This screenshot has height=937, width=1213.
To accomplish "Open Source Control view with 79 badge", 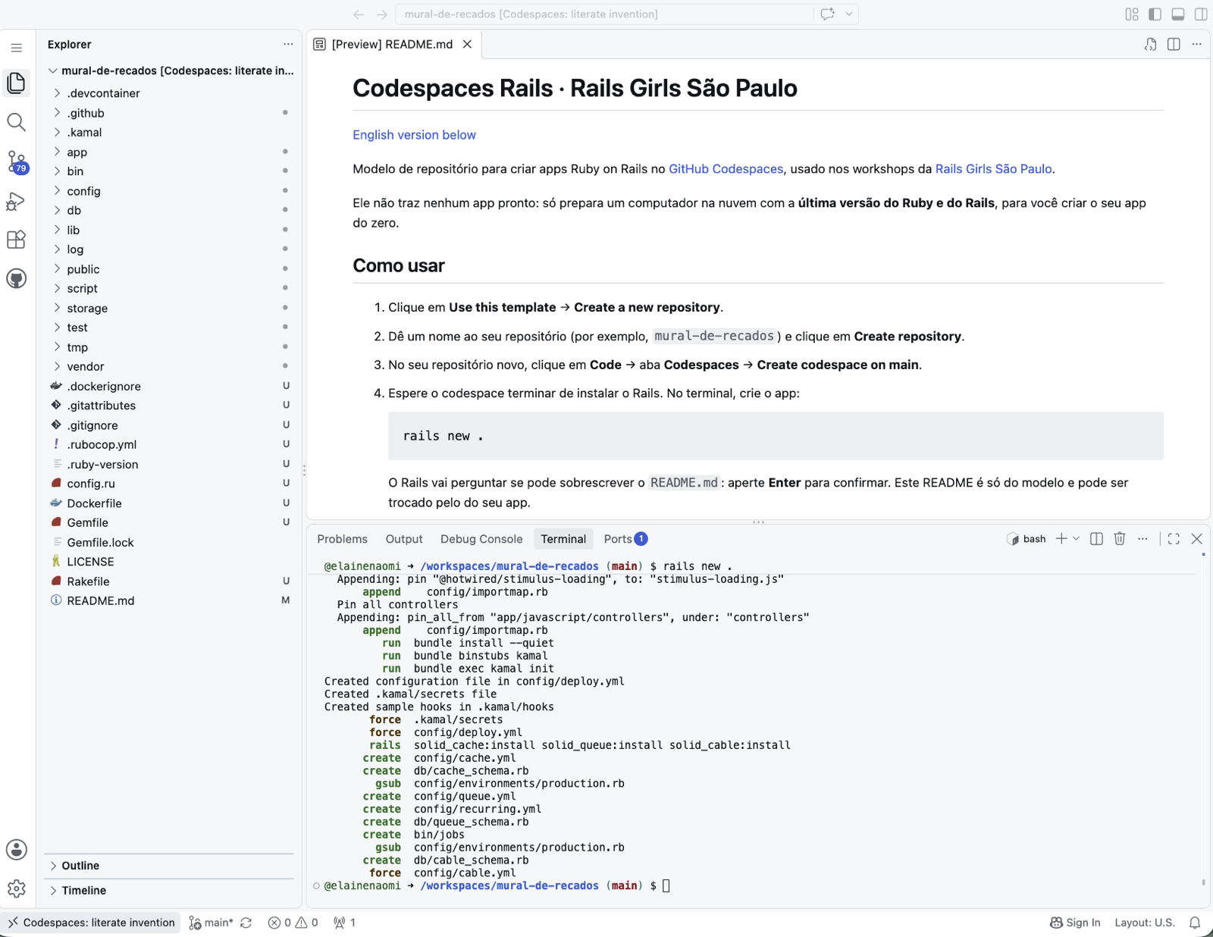I will tap(17, 162).
